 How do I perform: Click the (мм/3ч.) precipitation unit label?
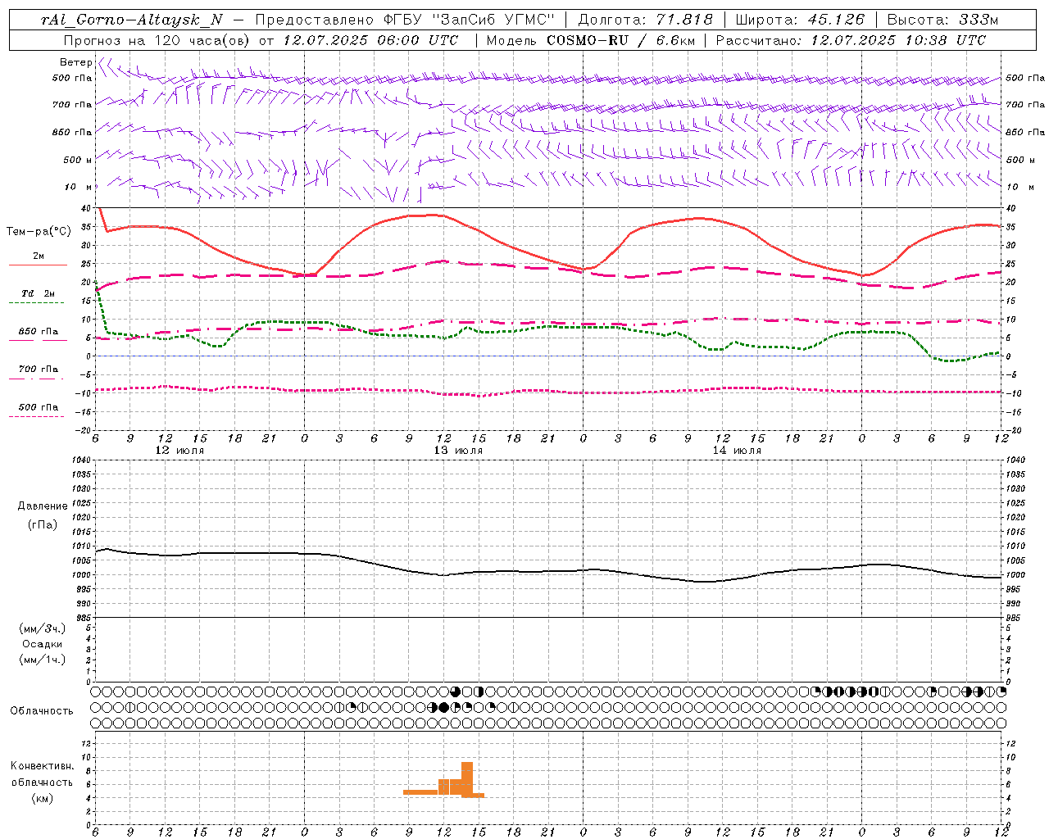tap(43, 628)
